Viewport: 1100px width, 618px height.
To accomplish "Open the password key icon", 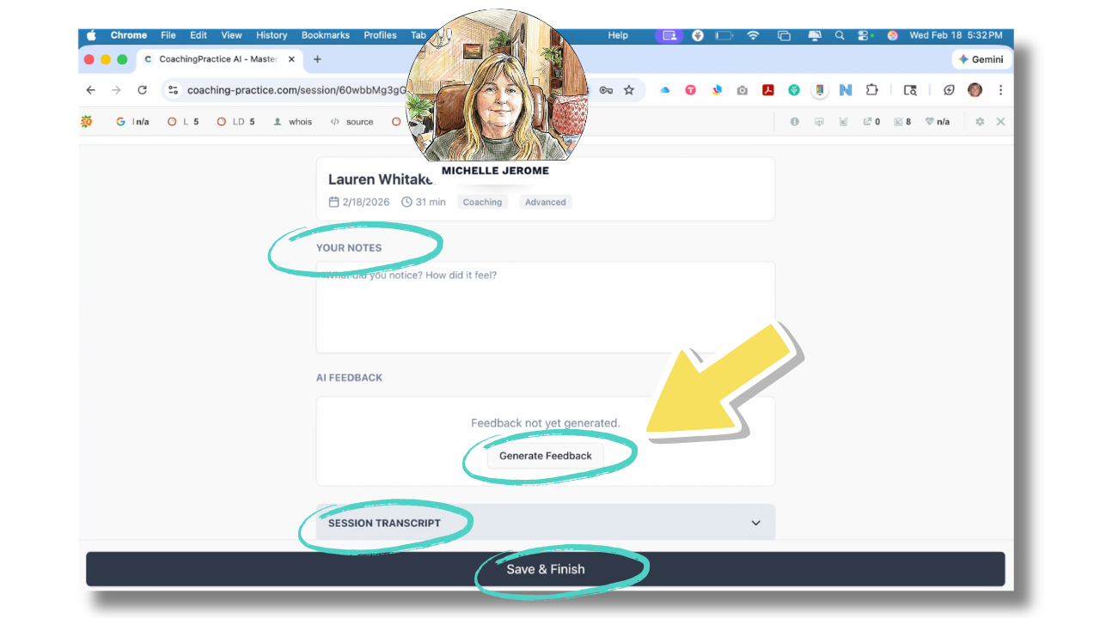I will tap(606, 90).
